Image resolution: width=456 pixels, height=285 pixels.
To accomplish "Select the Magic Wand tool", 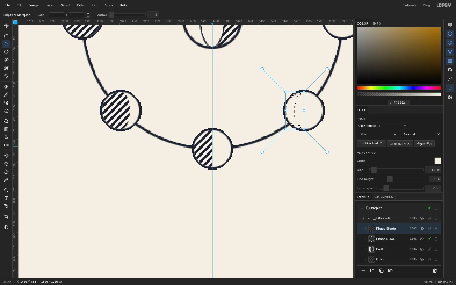I will point(6,68).
